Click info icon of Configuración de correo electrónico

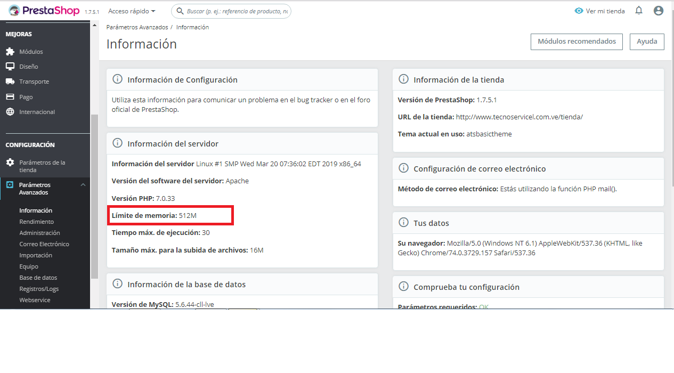[403, 168]
